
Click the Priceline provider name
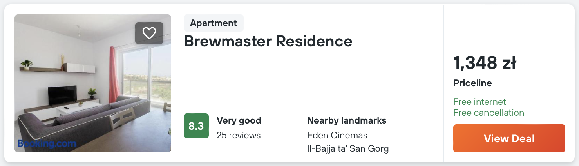click(472, 83)
